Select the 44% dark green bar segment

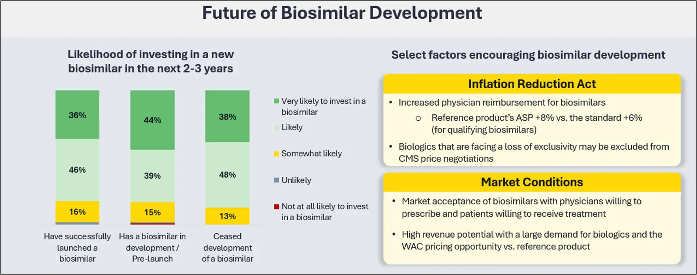(152, 120)
